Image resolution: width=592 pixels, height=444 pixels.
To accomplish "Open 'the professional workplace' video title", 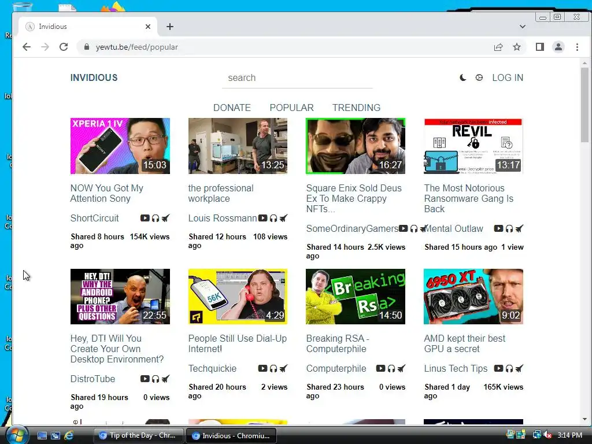I will 221,193.
